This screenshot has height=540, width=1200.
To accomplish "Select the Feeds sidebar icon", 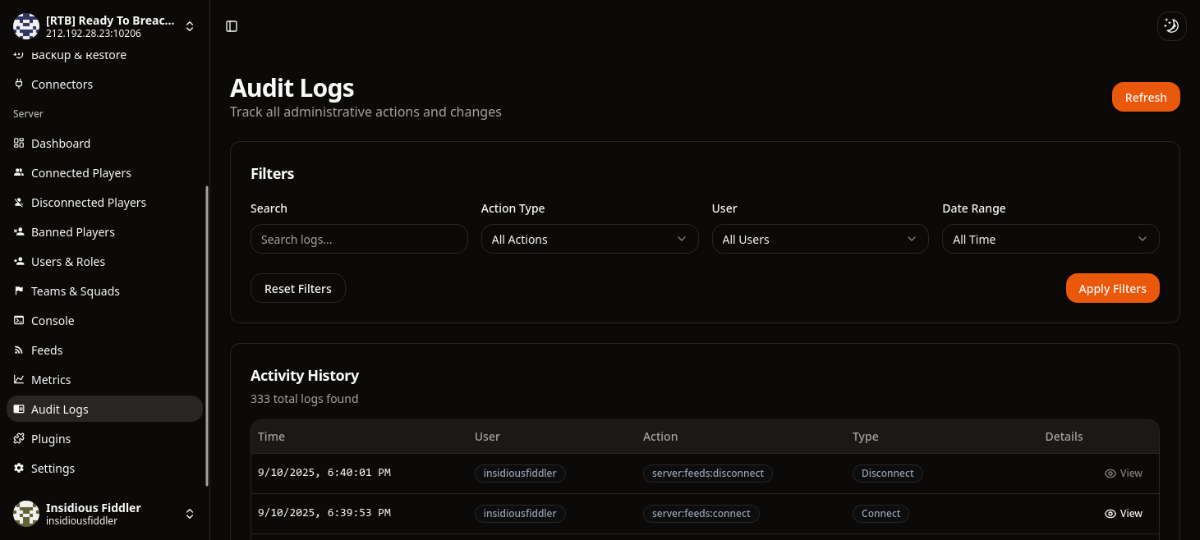I will click(18, 350).
